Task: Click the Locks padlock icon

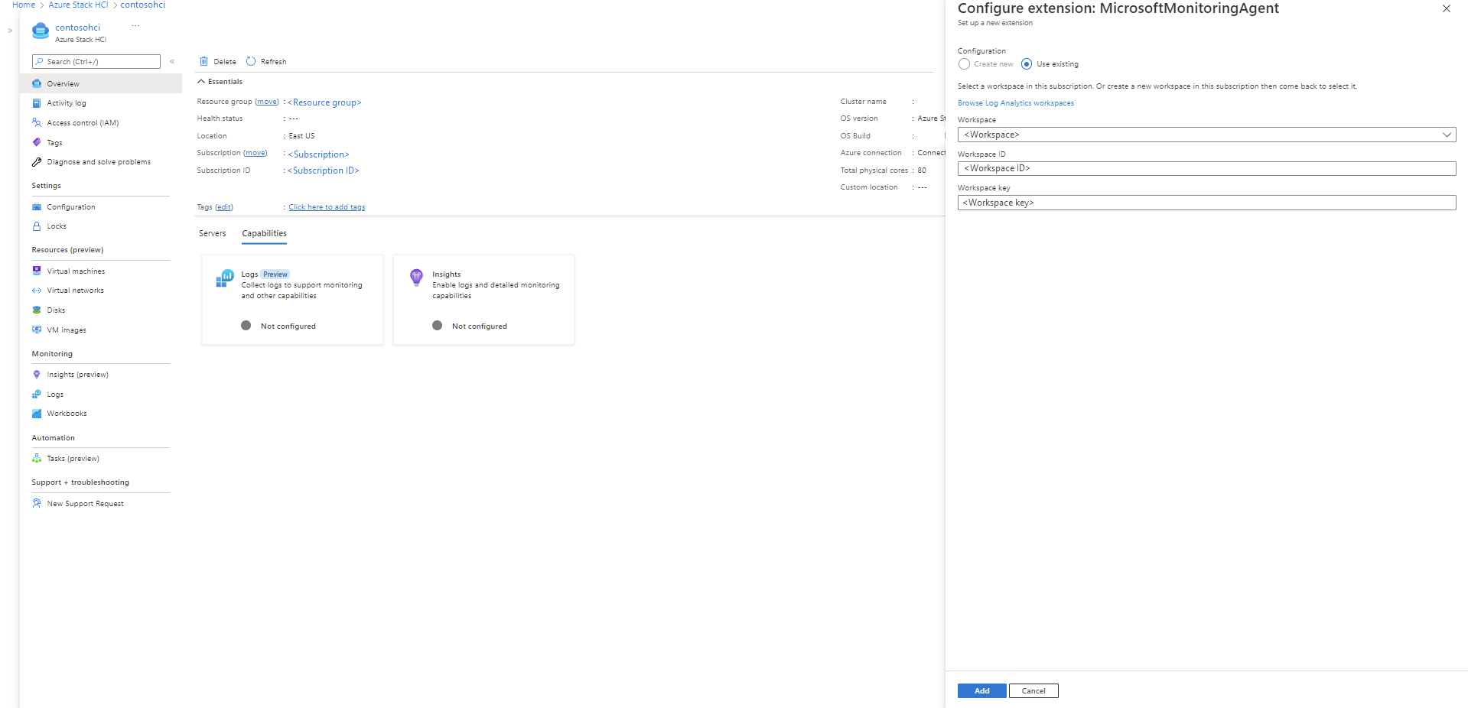Action: click(x=37, y=226)
